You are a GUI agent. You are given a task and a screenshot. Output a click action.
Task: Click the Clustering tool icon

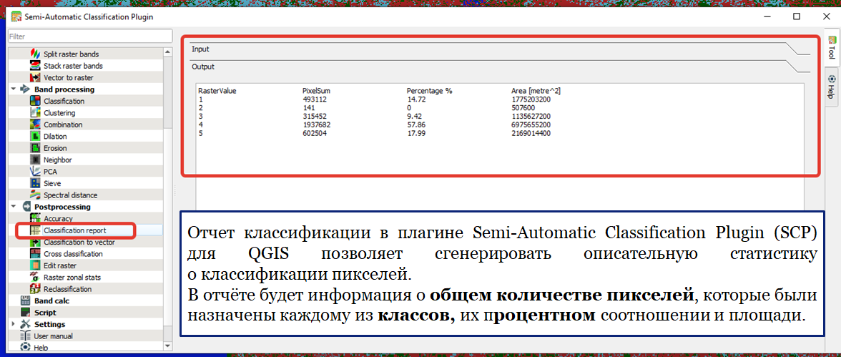pyautogui.click(x=35, y=113)
